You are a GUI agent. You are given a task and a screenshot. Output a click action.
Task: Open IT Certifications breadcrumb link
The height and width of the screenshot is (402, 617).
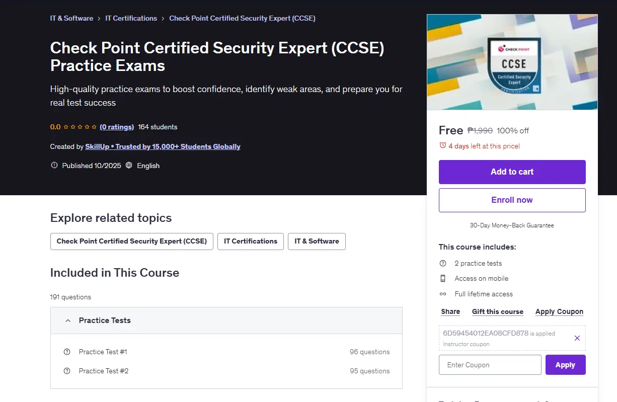(131, 18)
